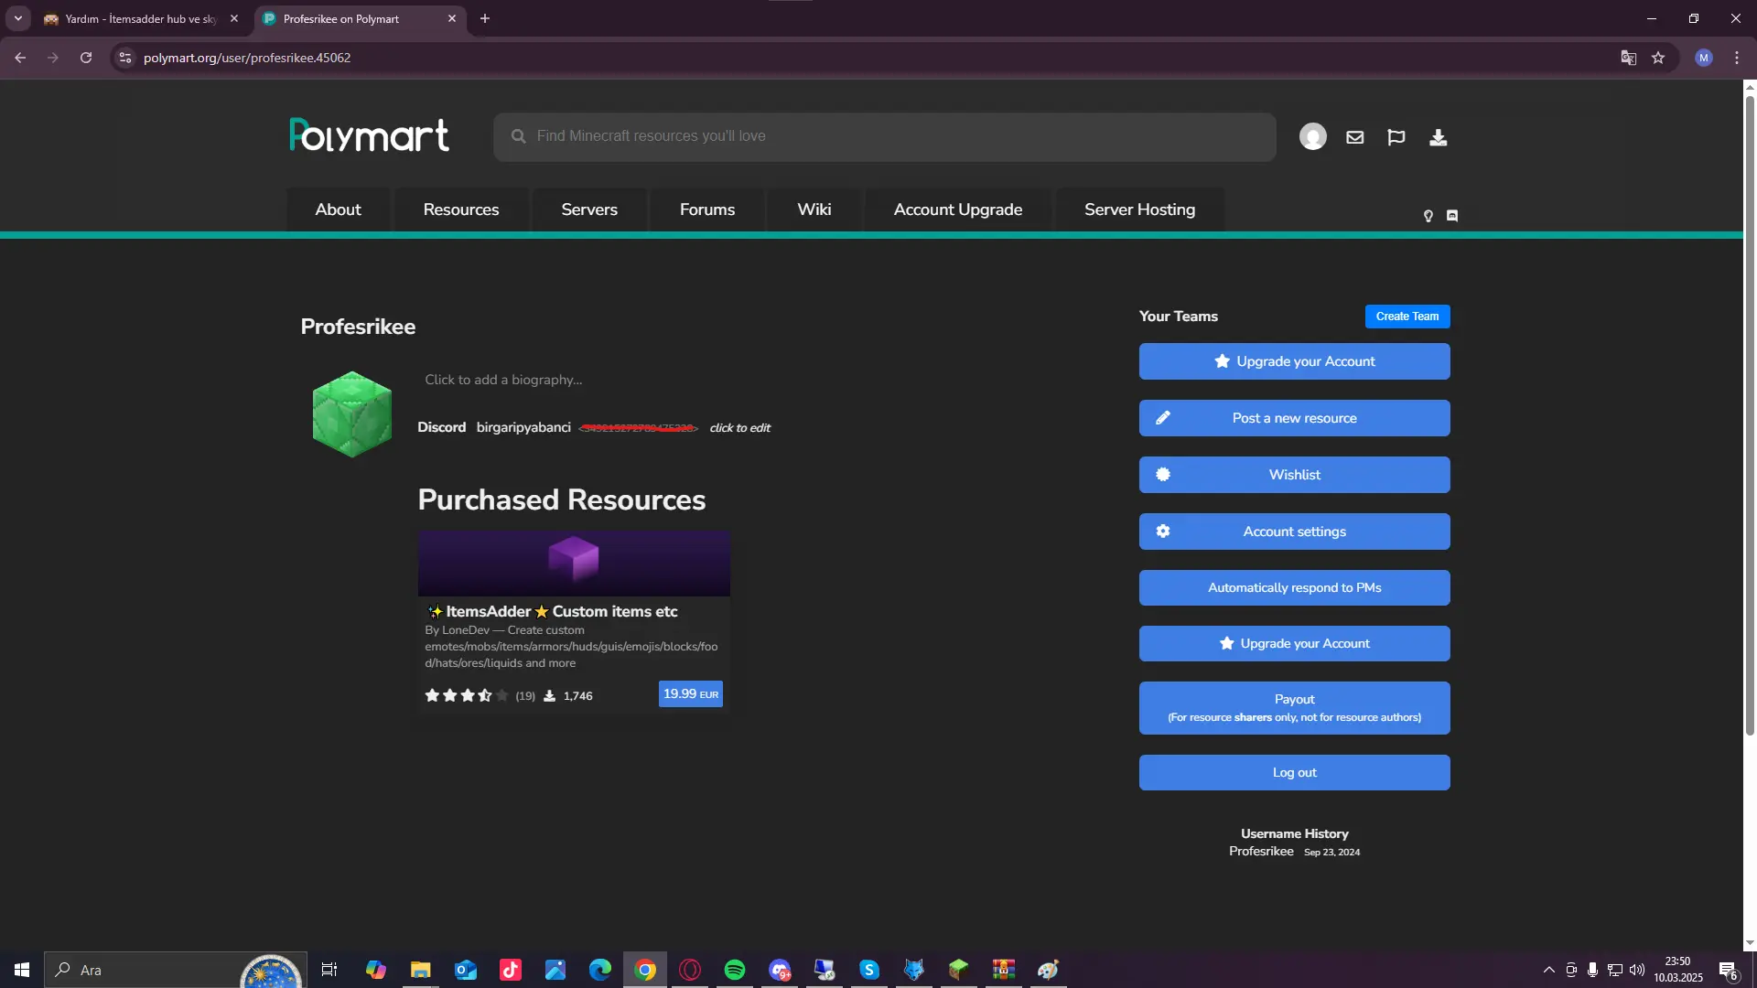The width and height of the screenshot is (1757, 988).
Task: Open the Account Upgrade tab
Action: tap(958, 209)
